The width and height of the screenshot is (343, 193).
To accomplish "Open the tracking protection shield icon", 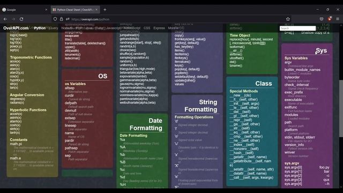I will [x=55, y=19].
